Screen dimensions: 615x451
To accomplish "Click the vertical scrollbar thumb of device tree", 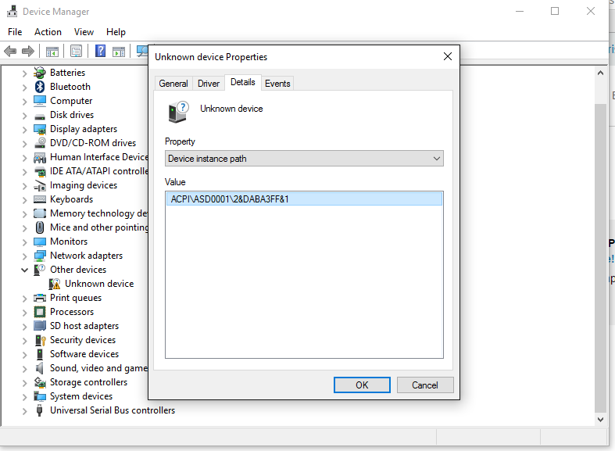I will (x=600, y=258).
